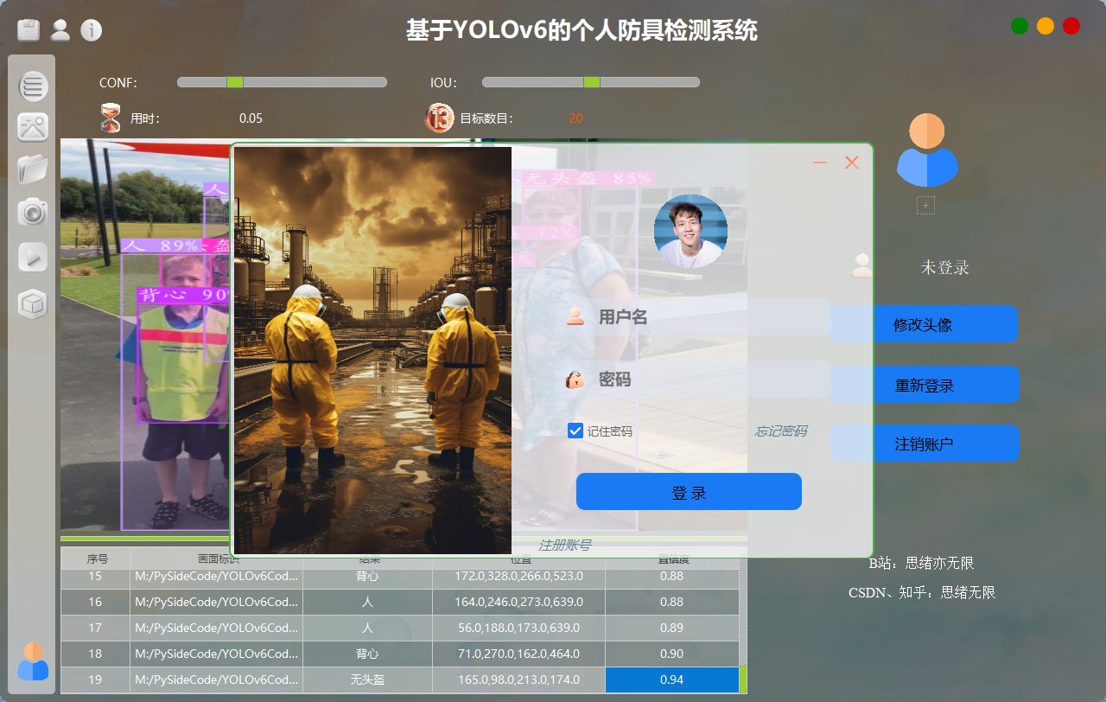
Task: Open the user profile icon in title bar
Action: [60, 30]
